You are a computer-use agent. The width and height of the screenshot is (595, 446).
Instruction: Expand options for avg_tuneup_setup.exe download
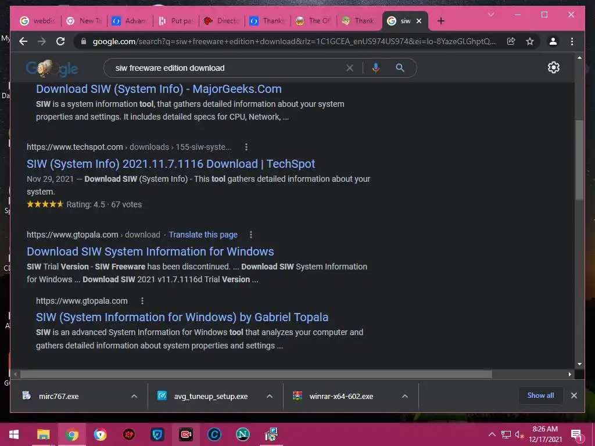(x=270, y=396)
